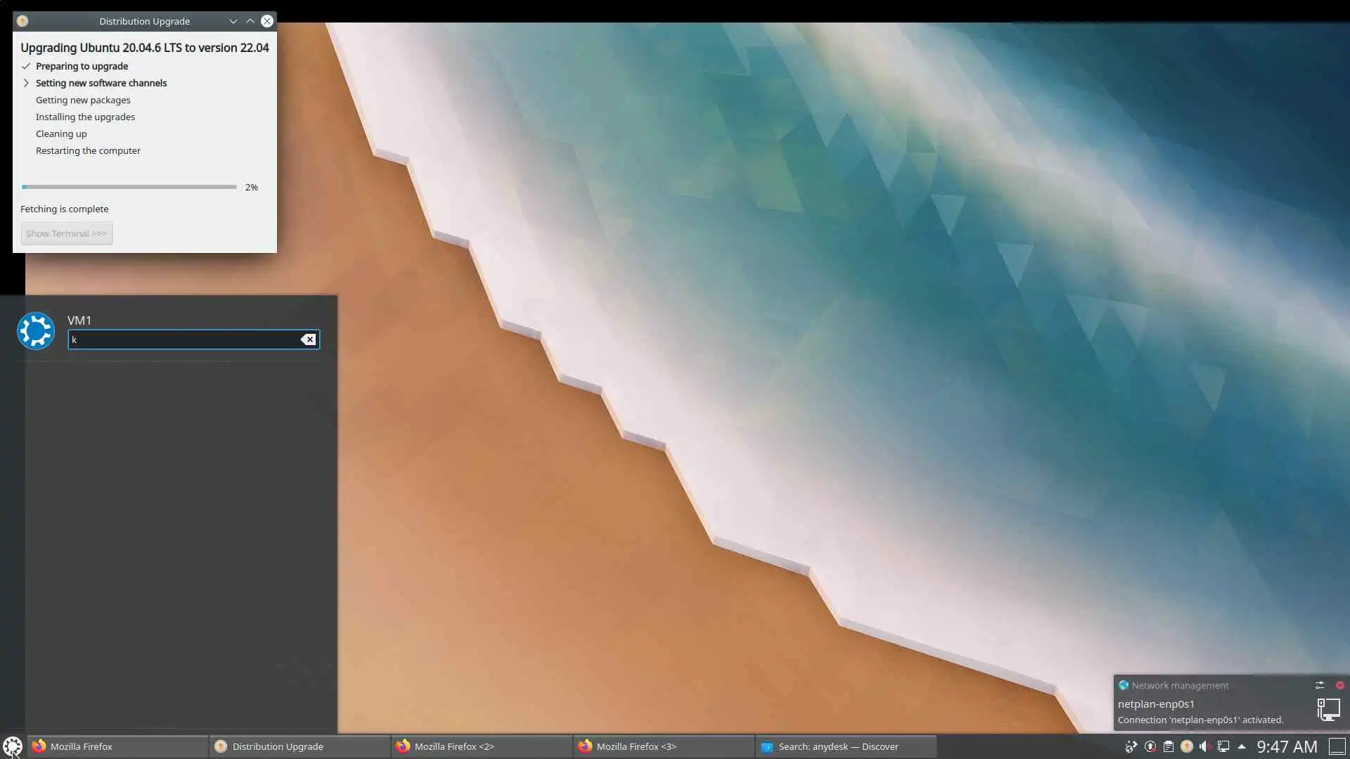Expand Setting new software channels step
This screenshot has width=1350, height=759.
tap(26, 83)
